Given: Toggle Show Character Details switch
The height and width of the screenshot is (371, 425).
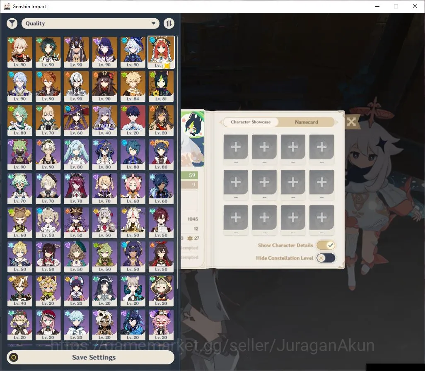Looking at the screenshot, I should 326,245.
